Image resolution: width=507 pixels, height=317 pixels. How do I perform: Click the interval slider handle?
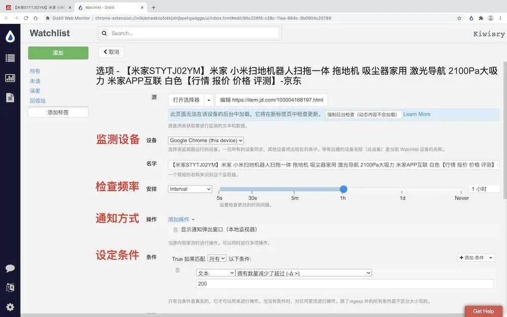343,189
